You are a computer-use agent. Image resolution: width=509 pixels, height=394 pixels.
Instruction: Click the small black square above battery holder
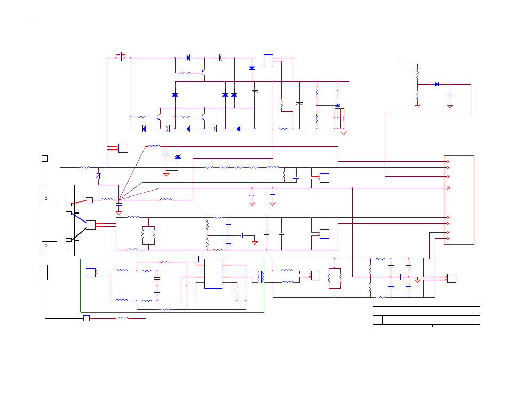pos(45,159)
